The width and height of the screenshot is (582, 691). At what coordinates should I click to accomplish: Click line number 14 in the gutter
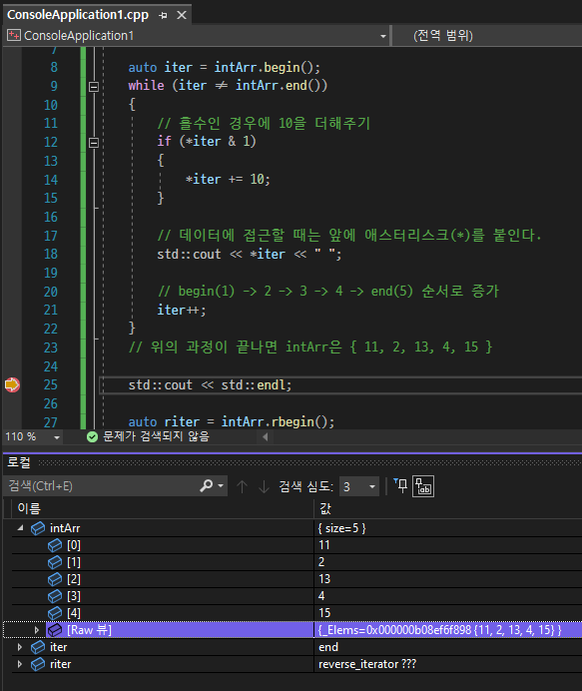click(51, 180)
